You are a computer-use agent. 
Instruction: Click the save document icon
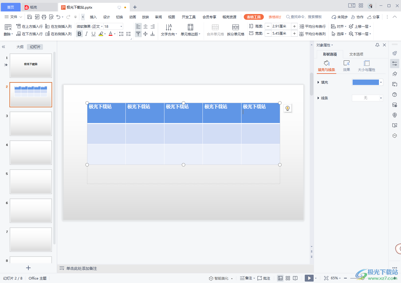coord(30,17)
